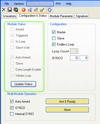Screen dimensions: 100x124
Task: Click the Arm & Ready button
Action: point(67,102)
